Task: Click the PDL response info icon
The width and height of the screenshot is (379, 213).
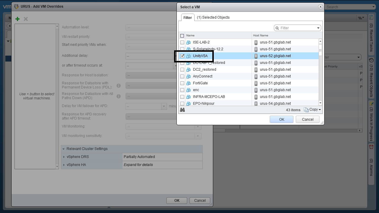Action: click(x=118, y=85)
